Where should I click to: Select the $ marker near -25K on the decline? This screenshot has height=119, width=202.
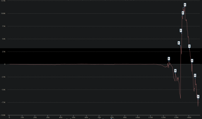click(x=195, y=75)
